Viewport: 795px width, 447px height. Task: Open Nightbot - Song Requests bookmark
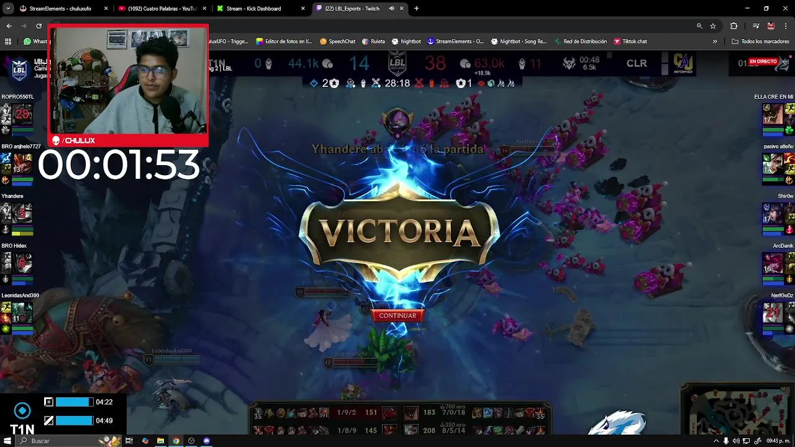click(x=519, y=42)
